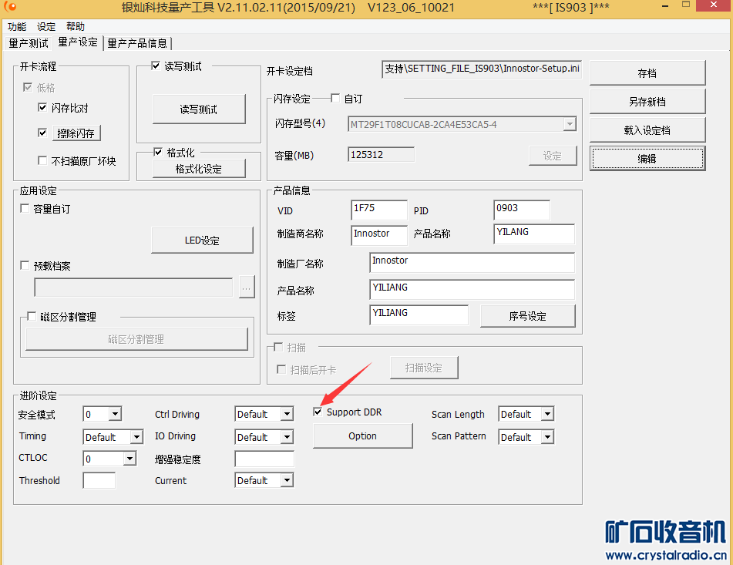Uncheck Support DDR checkbox
Screen dimensions: 733x565
318,412
